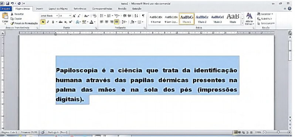Screen dimensions: 295x137
Task: Click font color A swatch
Action: (x=91, y=22)
